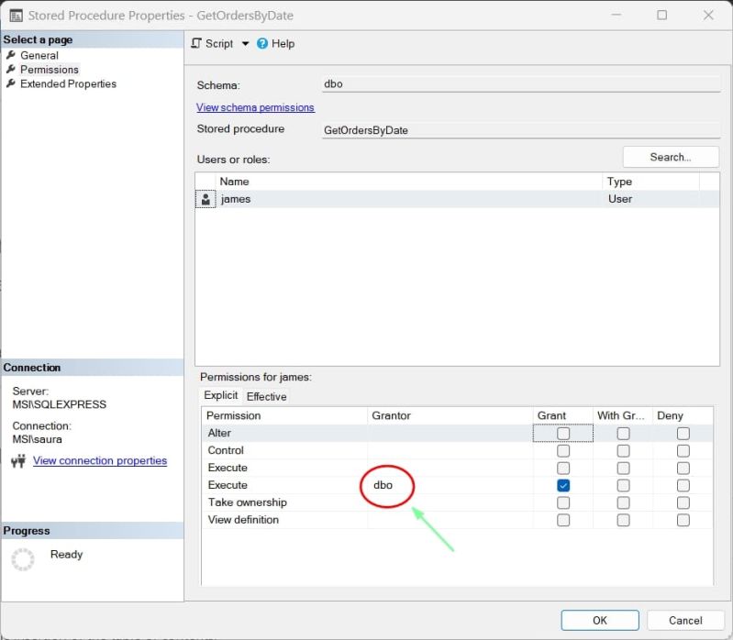733x640 pixels.
Task: Click the user icon next to james
Action: click(205, 200)
